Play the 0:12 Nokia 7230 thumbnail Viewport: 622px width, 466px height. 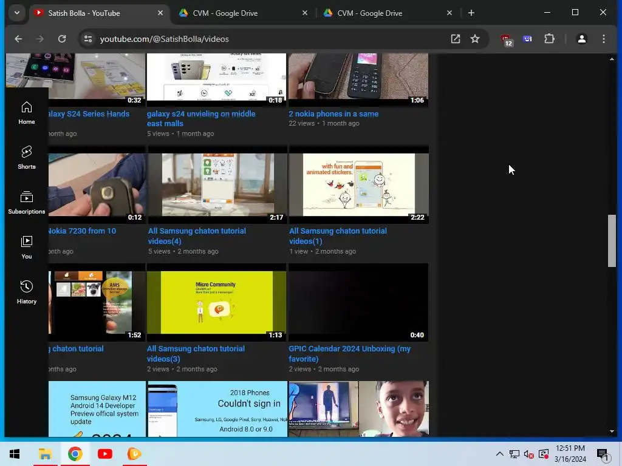click(x=97, y=184)
